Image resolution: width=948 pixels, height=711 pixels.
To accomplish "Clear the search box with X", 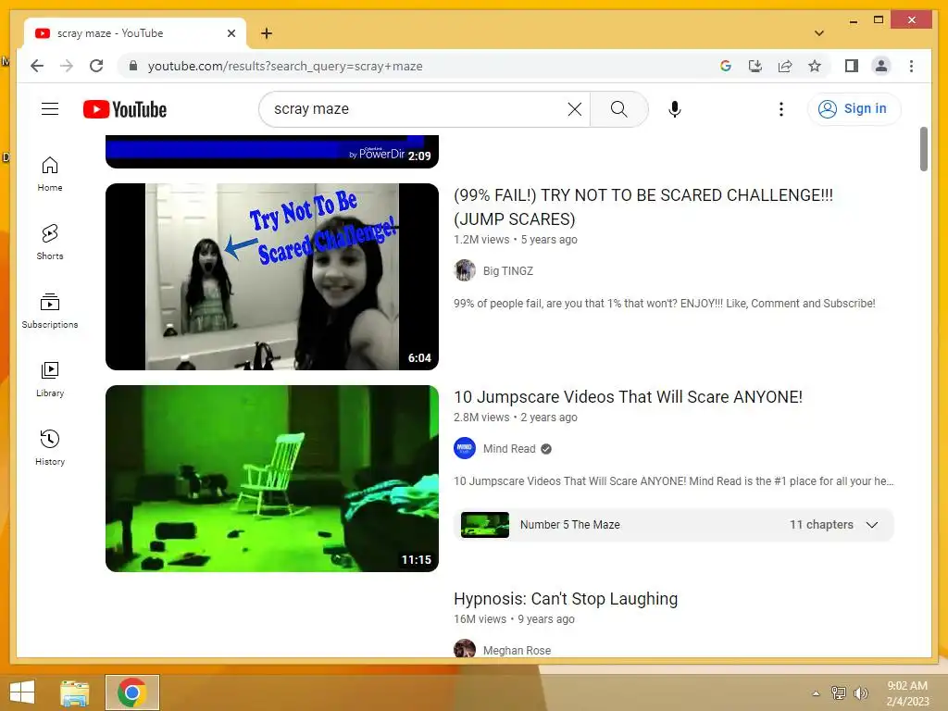I will tap(574, 109).
